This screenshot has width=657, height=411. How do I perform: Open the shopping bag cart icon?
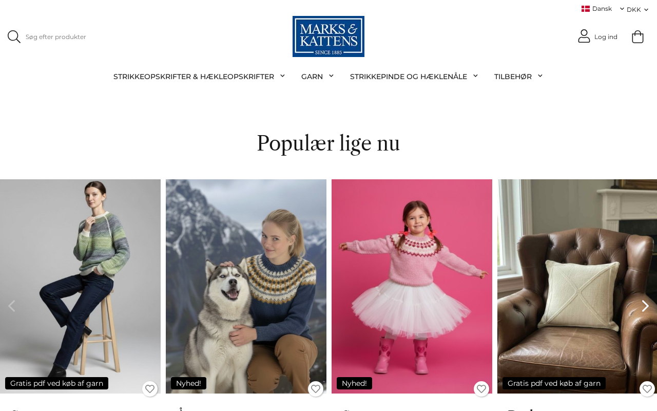637,36
